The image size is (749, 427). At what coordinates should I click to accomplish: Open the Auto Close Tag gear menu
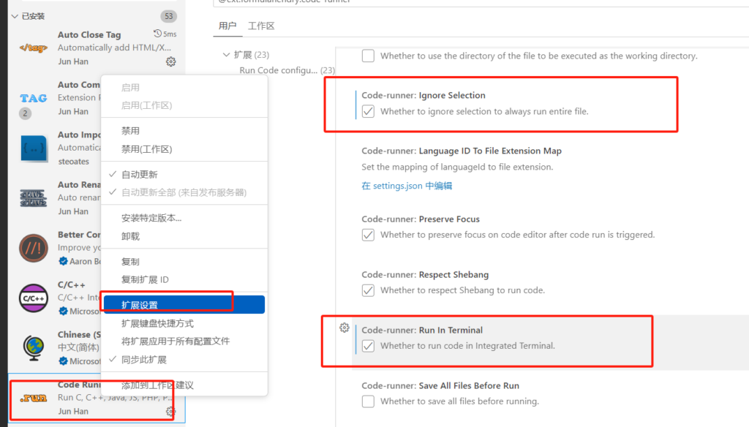(x=170, y=62)
